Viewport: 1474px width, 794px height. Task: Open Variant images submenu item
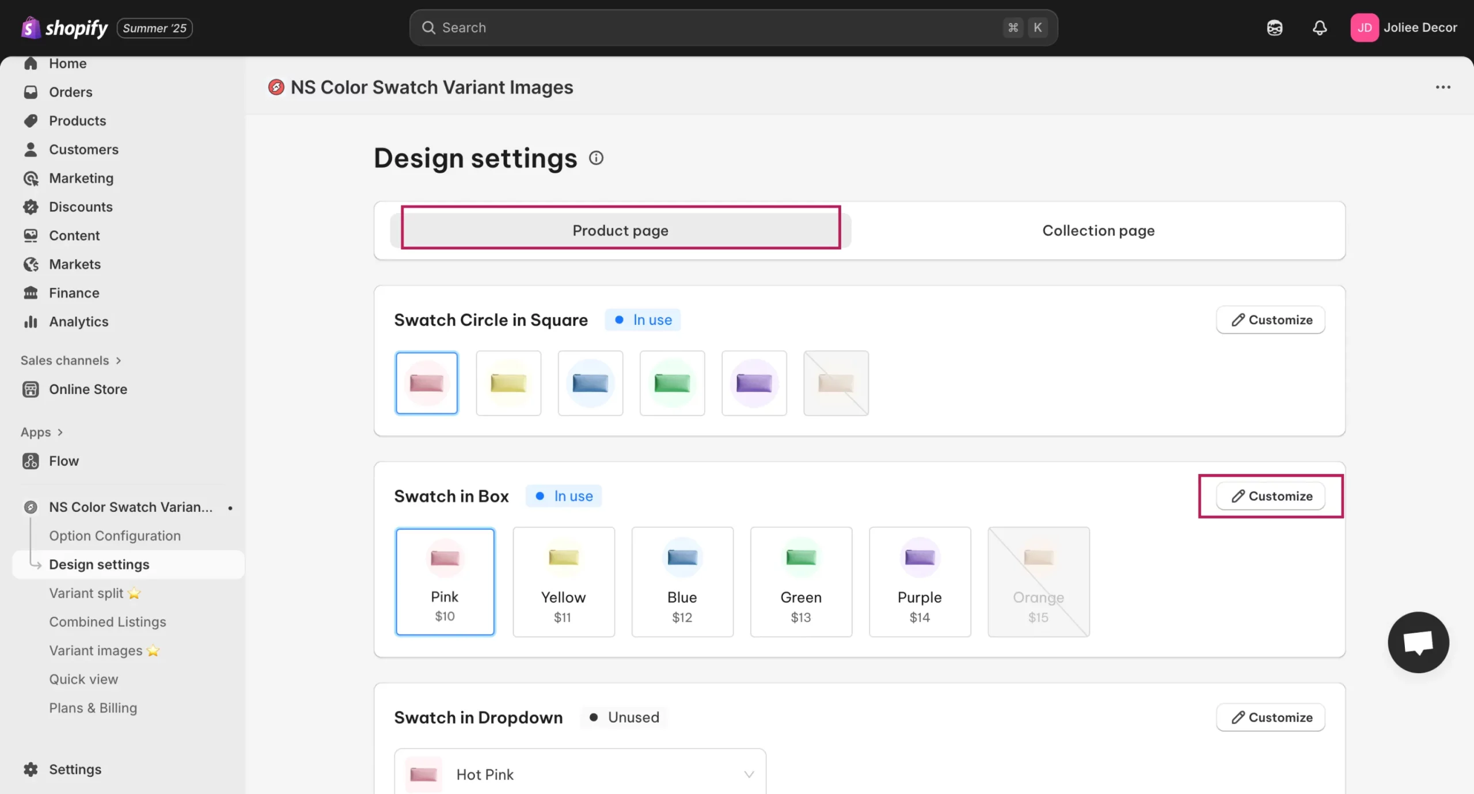click(104, 651)
